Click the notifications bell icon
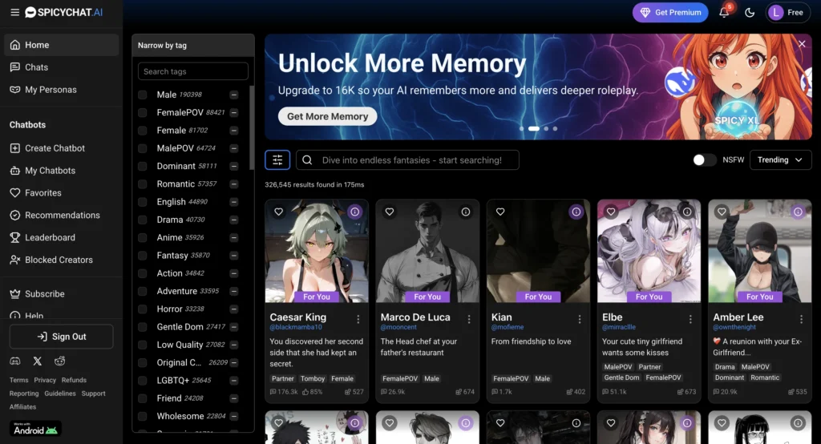Screen dimensions: 821x444 coord(724,12)
